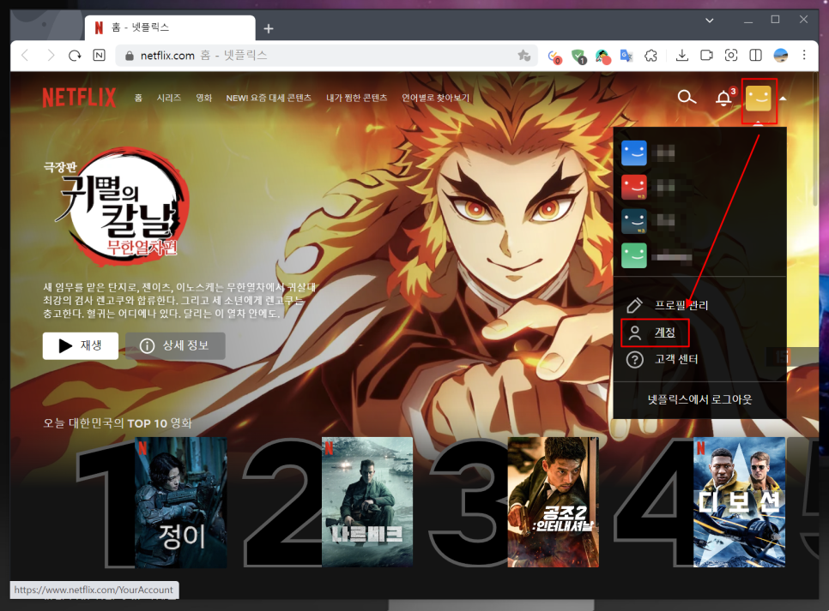Switch to the red profile avatar
The image size is (829, 611).
click(634, 188)
